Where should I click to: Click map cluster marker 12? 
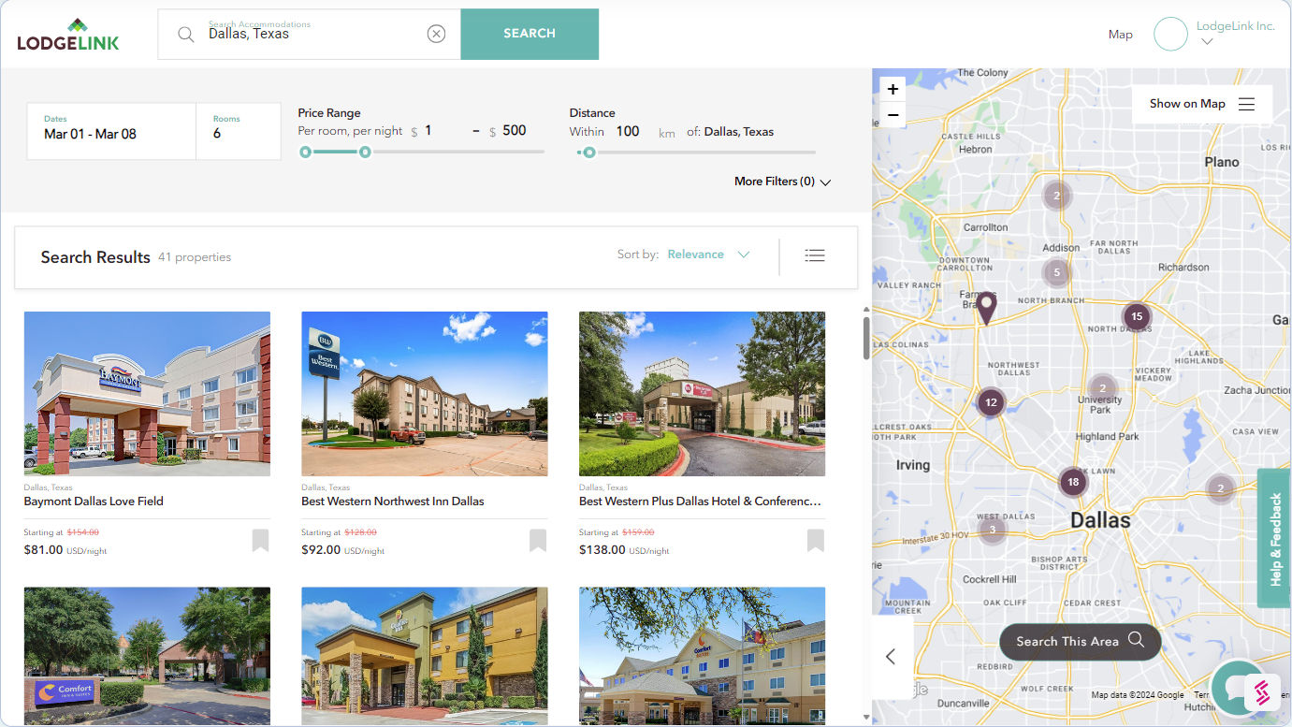click(x=991, y=402)
